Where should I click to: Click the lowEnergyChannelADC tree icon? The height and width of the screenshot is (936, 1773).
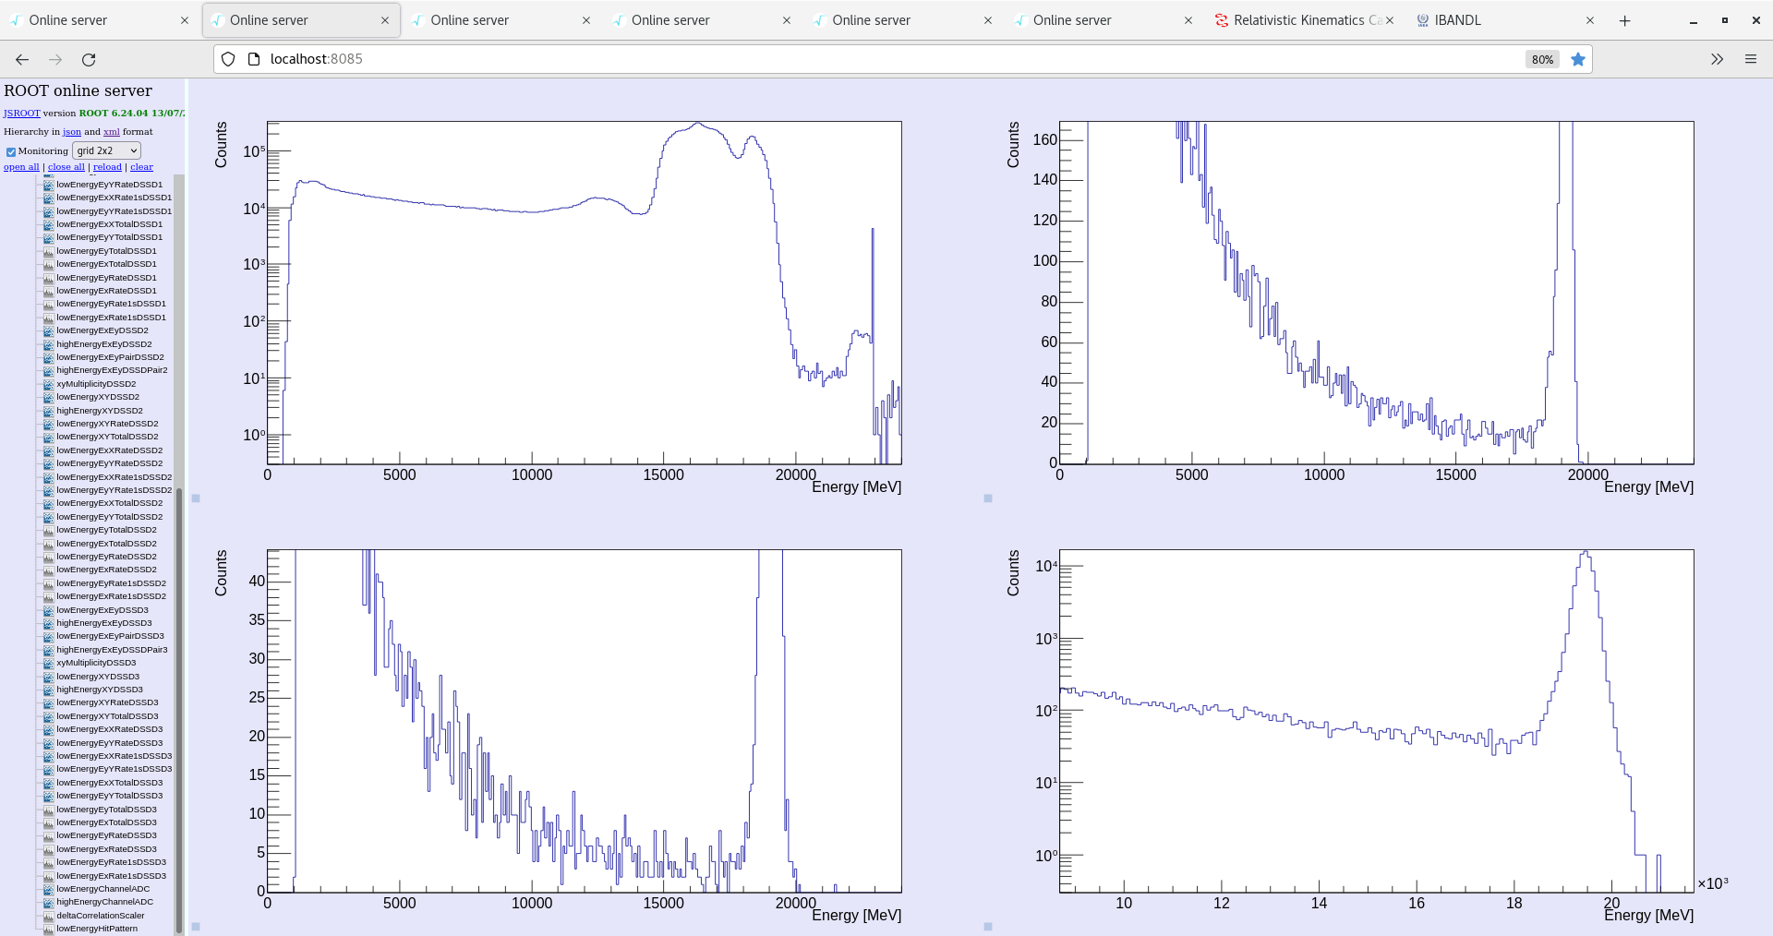click(48, 889)
